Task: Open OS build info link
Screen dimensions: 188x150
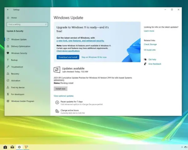Action: pyautogui.click(x=150, y=50)
